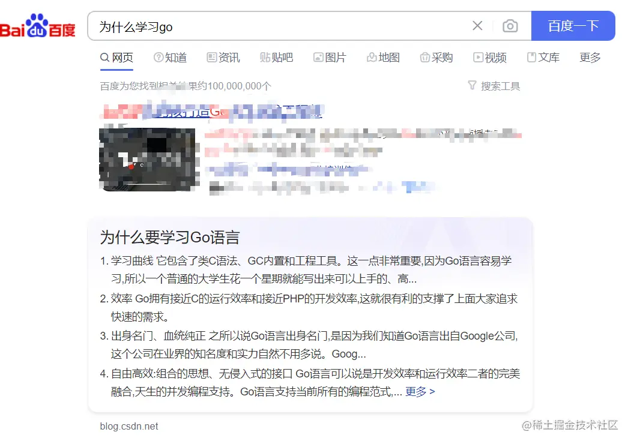Go to the 采购 tab
Screen dimensions: 631x444
436,58
